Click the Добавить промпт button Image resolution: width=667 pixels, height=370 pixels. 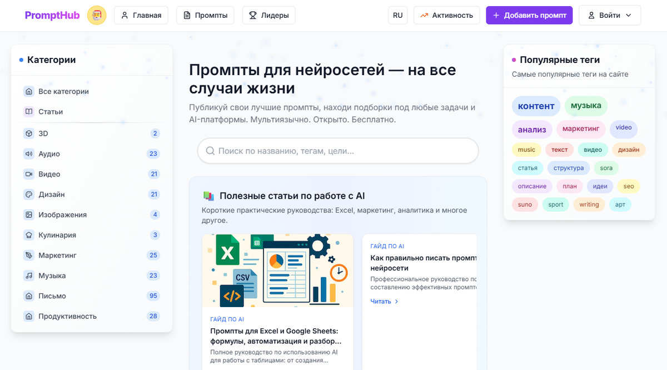529,15
